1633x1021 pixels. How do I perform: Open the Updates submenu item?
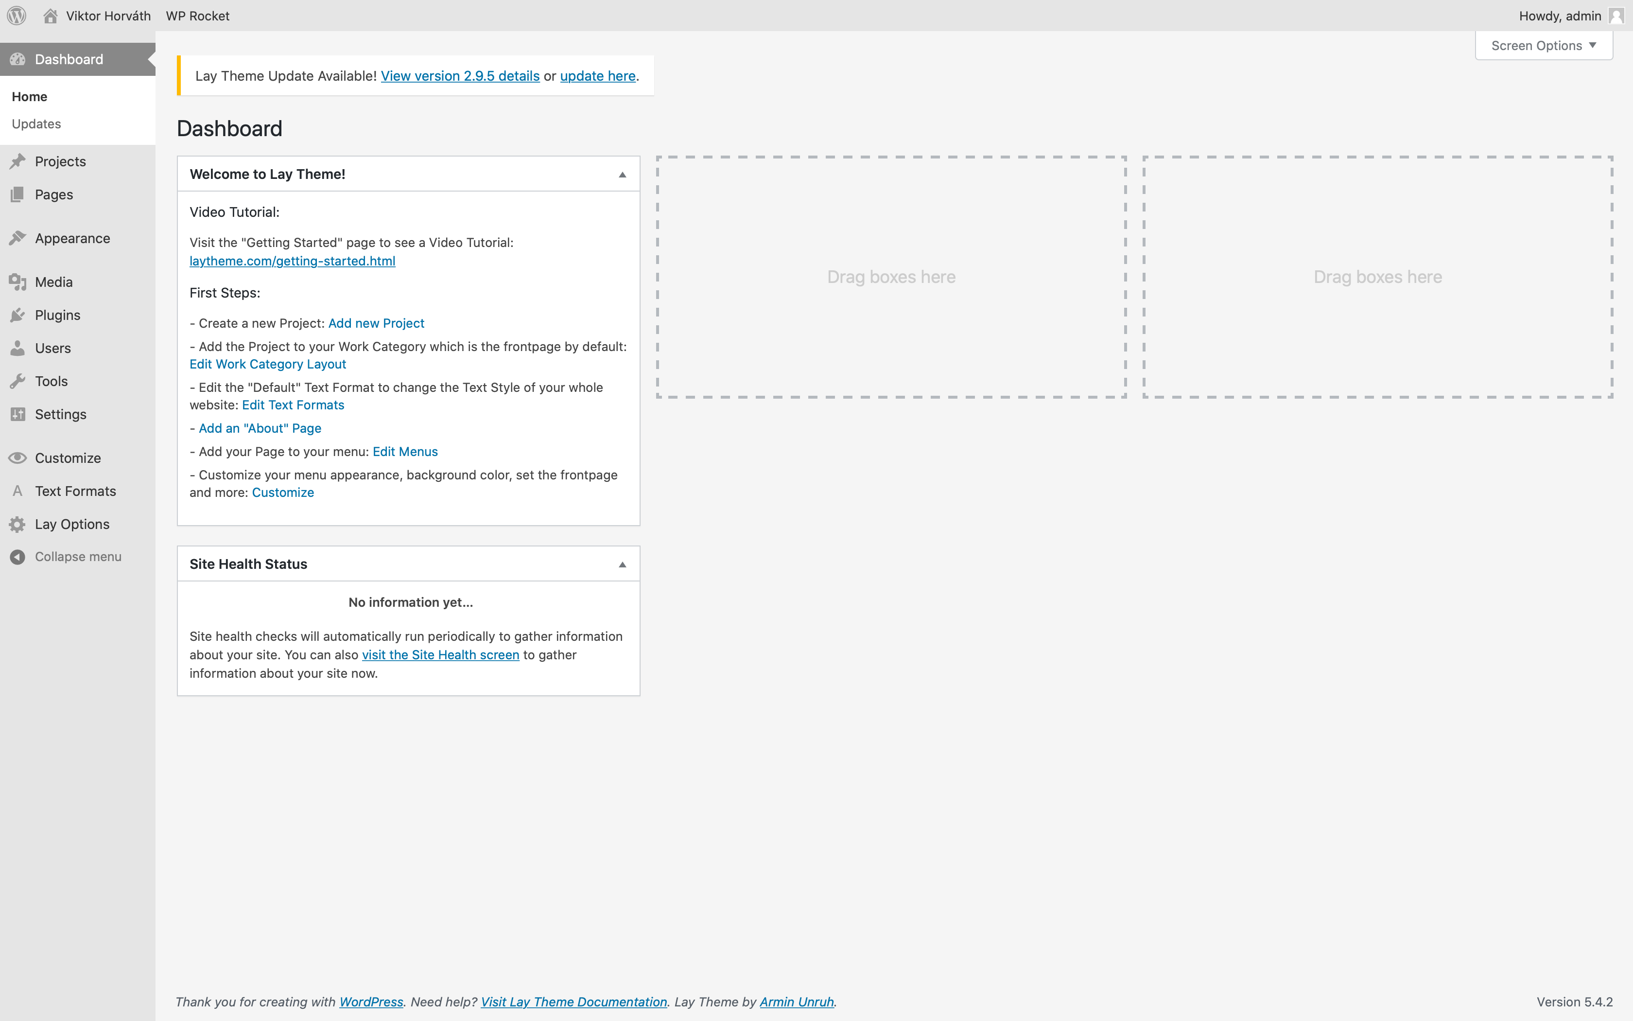pyautogui.click(x=36, y=124)
